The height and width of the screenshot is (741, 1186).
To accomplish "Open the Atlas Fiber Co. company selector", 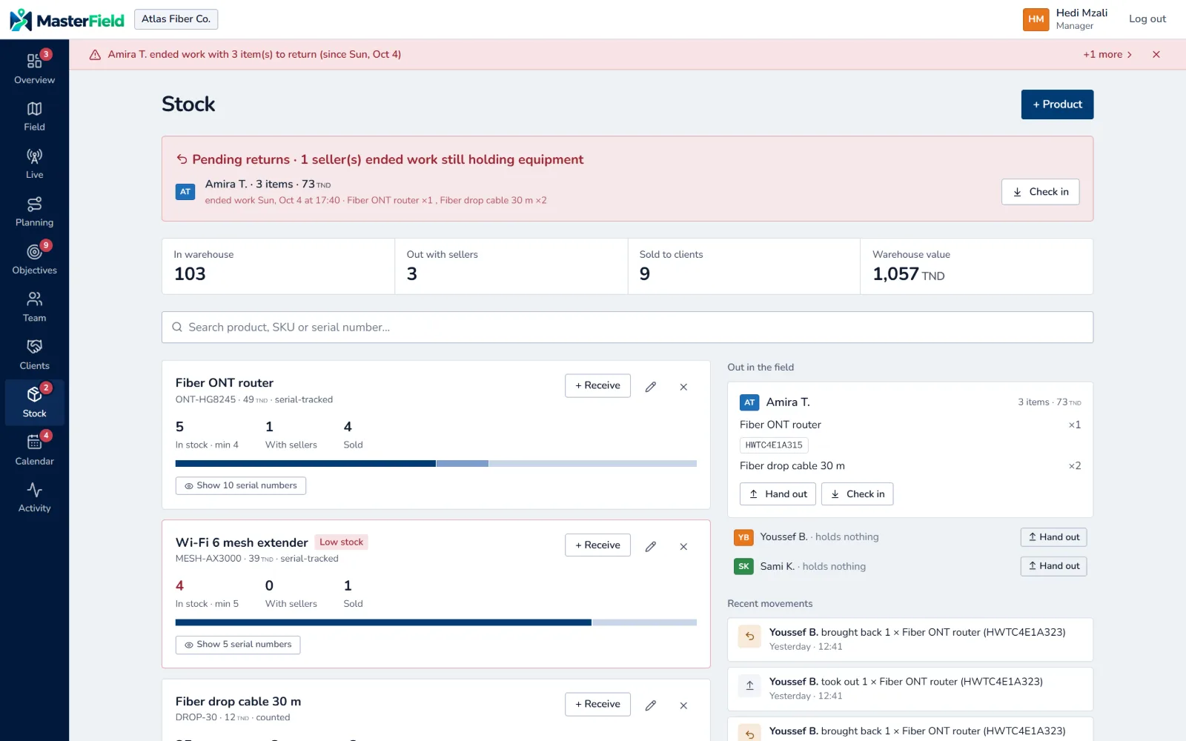I will (176, 19).
